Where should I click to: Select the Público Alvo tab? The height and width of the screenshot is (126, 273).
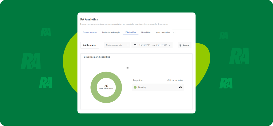point(131,32)
